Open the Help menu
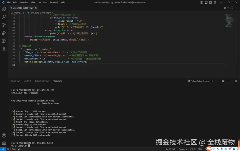This screenshot has width=240, height=151. 63,2
